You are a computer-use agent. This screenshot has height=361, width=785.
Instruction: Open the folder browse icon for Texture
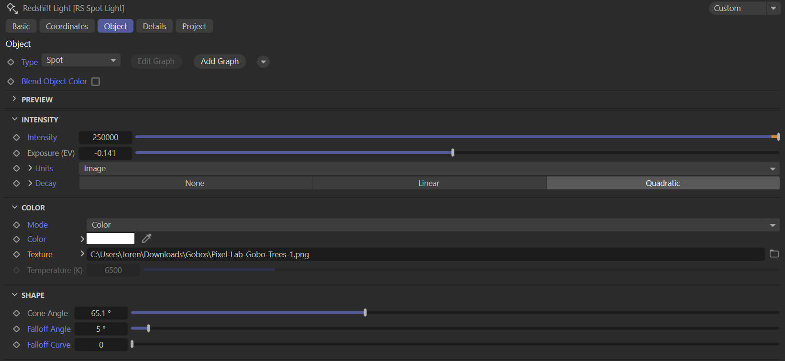774,254
